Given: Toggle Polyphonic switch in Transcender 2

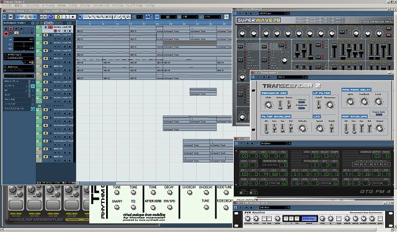Looking at the screenshot, I should (301, 108).
